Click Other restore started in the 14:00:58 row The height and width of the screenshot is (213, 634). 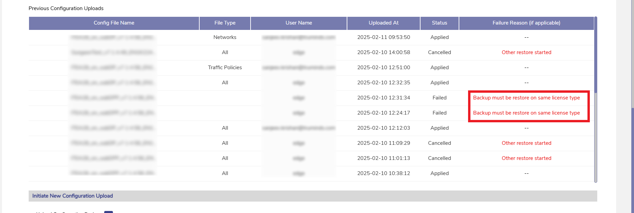click(x=526, y=52)
